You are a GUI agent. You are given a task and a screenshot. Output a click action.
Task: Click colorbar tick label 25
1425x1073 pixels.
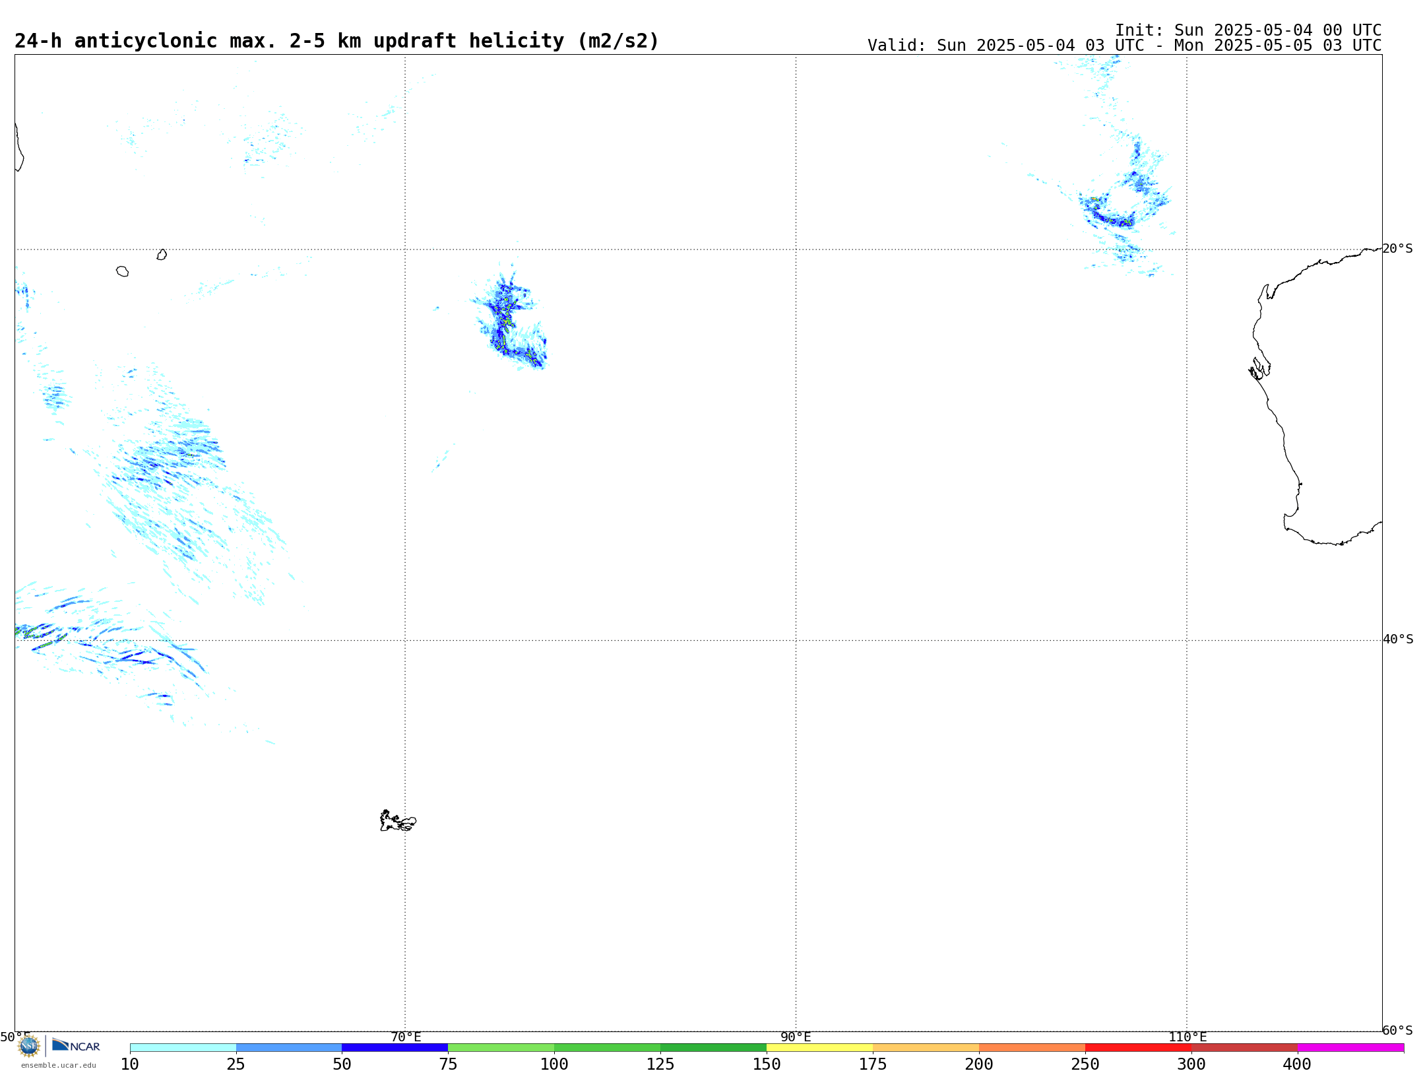[236, 1064]
